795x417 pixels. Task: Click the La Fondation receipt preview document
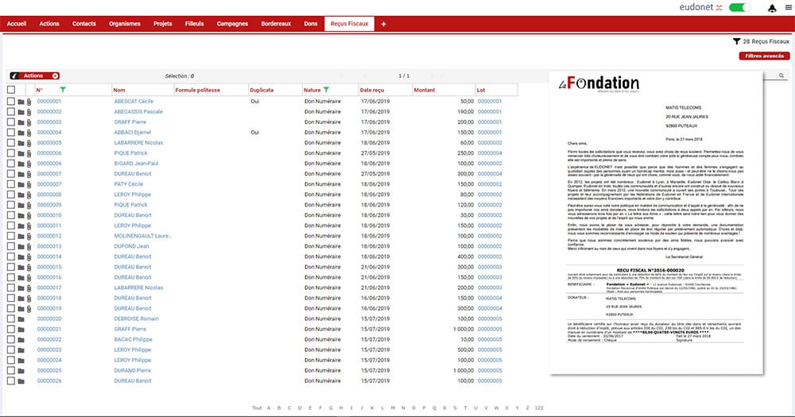656,223
